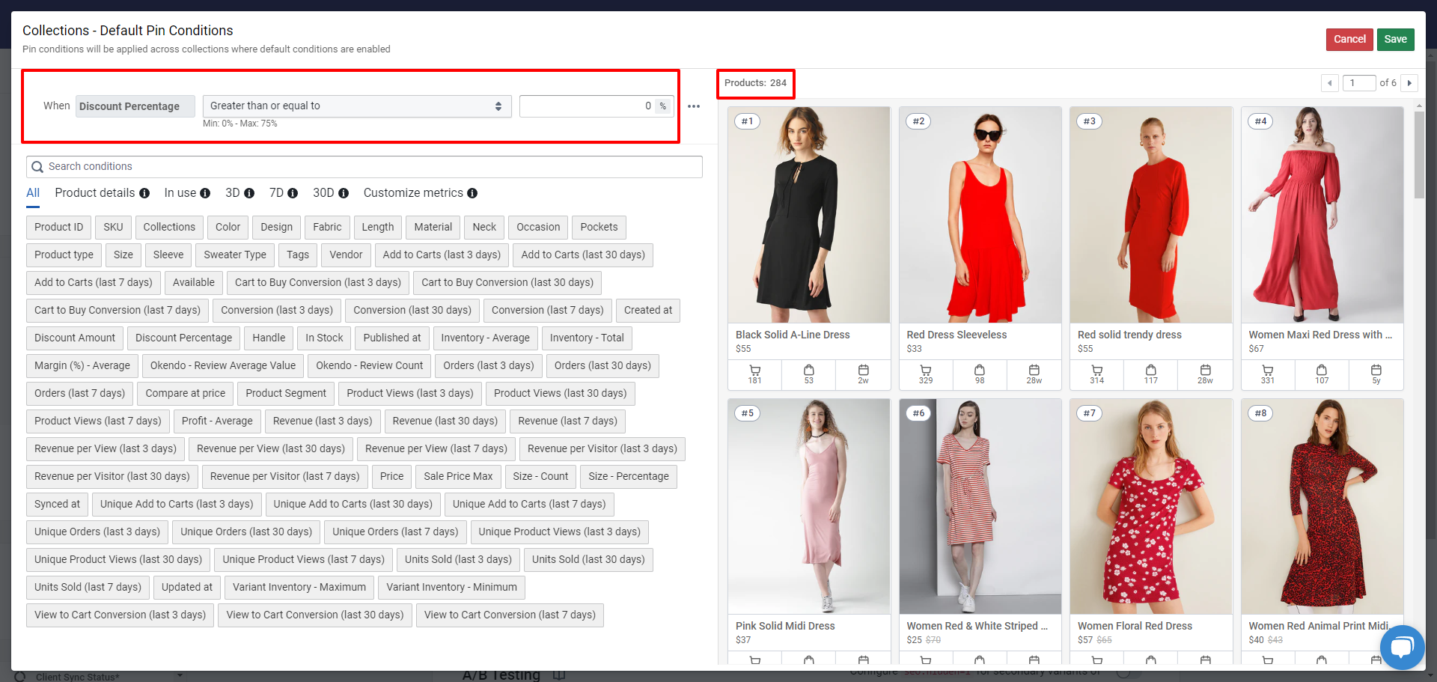The width and height of the screenshot is (1437, 682).
Task: Click the search magnifier in Search conditions
Action: pos(37,167)
